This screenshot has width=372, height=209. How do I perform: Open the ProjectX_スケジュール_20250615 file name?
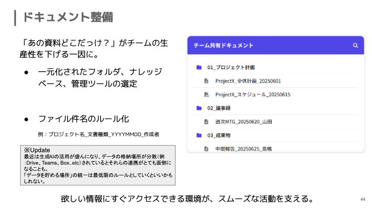click(x=253, y=94)
